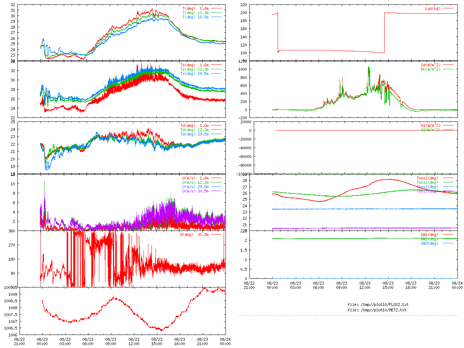
Task: Click the 1008.5 y-axis label on pressure plot
Action: 11,301
